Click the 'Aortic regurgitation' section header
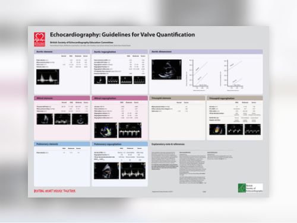297x223 pixels. coord(119,52)
